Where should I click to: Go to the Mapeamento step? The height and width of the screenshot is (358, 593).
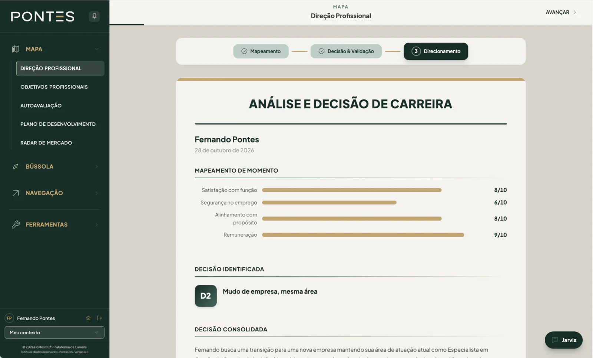click(261, 51)
